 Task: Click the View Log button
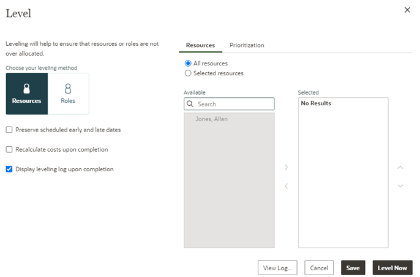[x=278, y=268]
